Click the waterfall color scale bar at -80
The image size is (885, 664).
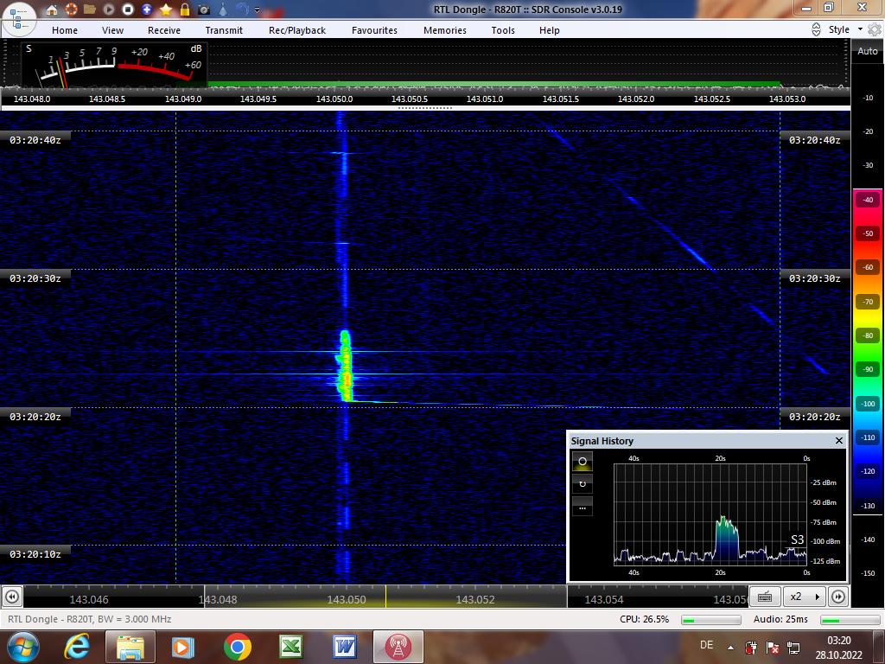[x=868, y=335]
